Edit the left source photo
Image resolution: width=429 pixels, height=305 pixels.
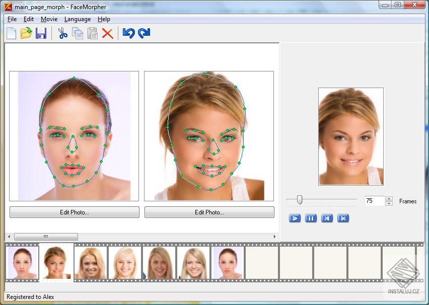pos(74,212)
